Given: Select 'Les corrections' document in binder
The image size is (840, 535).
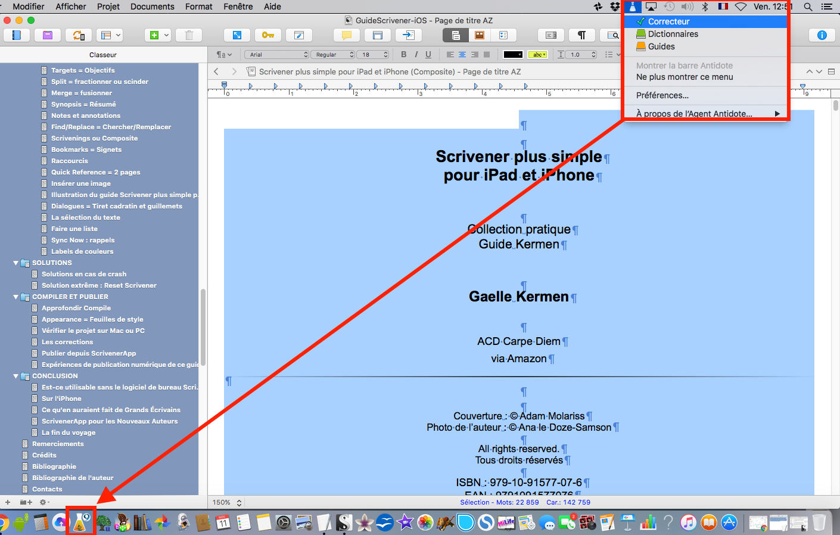Looking at the screenshot, I should (x=67, y=342).
